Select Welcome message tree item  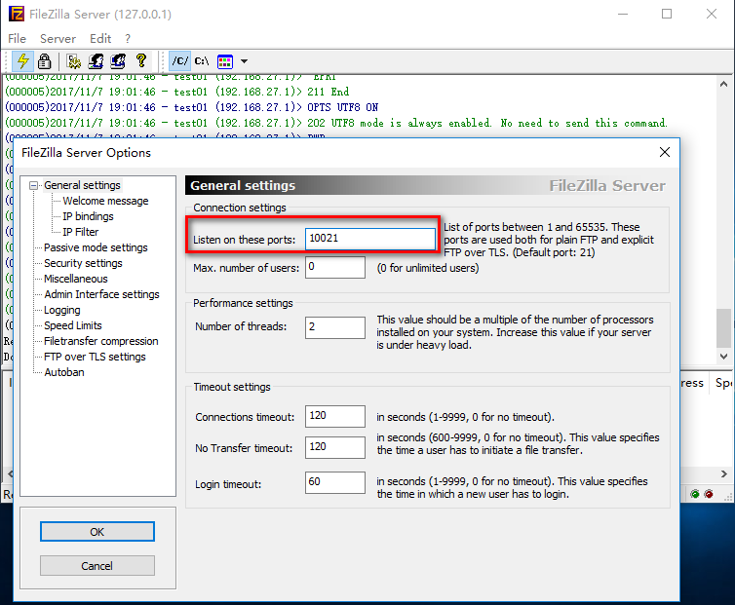[x=105, y=201]
